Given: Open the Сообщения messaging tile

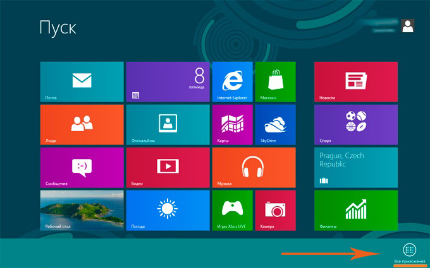Looking at the screenshot, I should pyautogui.click(x=82, y=168).
